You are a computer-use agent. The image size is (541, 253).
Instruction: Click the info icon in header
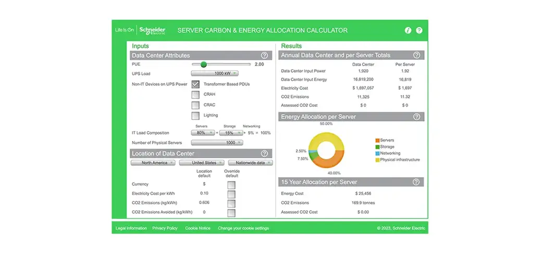click(x=408, y=30)
